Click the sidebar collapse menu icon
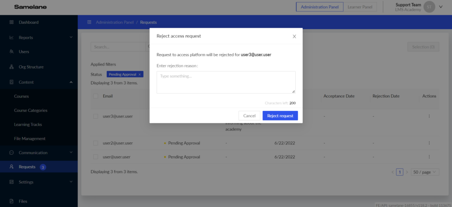The image size is (452, 207). [x=89, y=22]
